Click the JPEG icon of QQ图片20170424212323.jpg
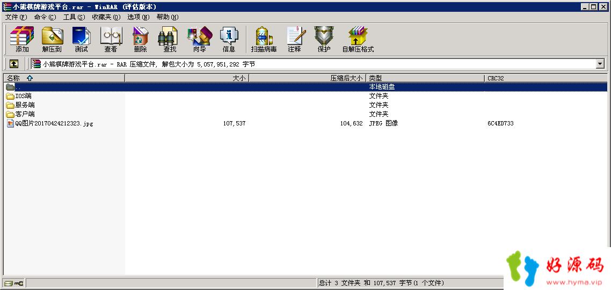This screenshot has height=290, width=611. [x=11, y=124]
